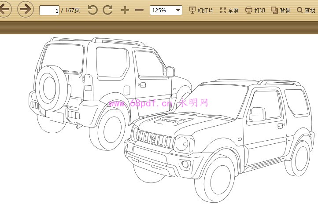Click the printer icon
318x204 pixels.
pos(249,10)
